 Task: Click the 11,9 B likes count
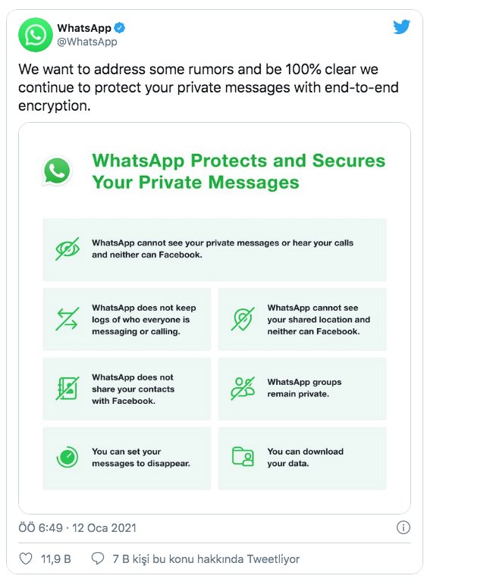coord(56,558)
